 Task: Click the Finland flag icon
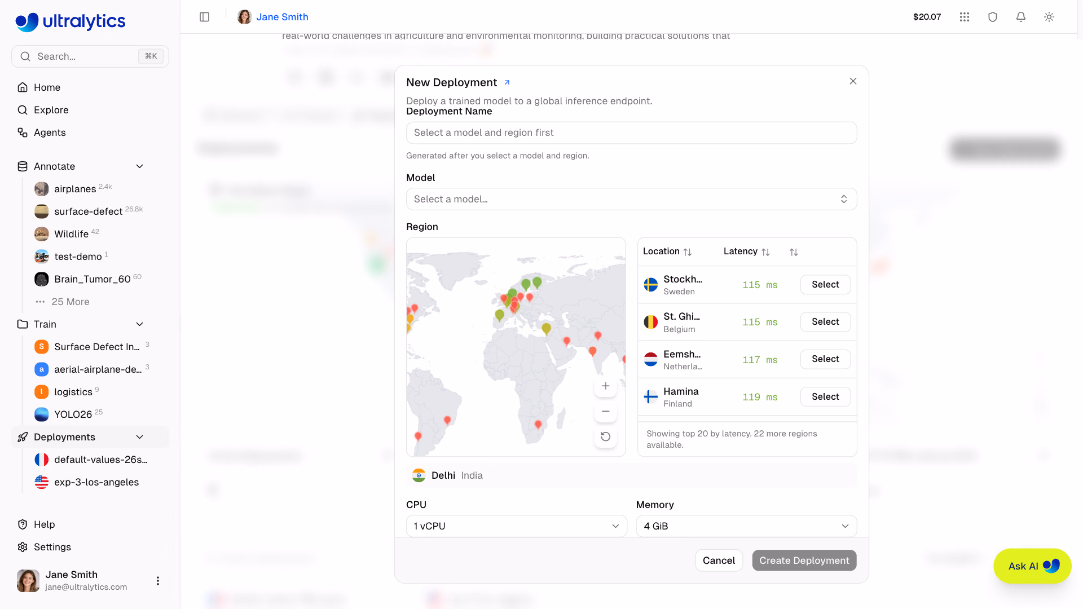click(651, 397)
